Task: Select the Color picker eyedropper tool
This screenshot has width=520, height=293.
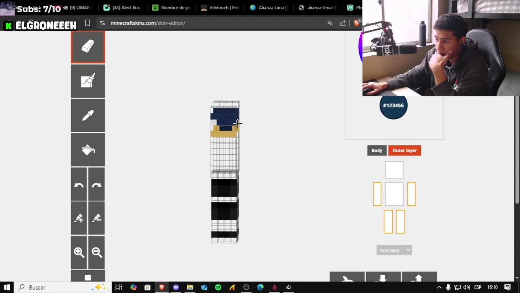Action: pyautogui.click(x=88, y=116)
